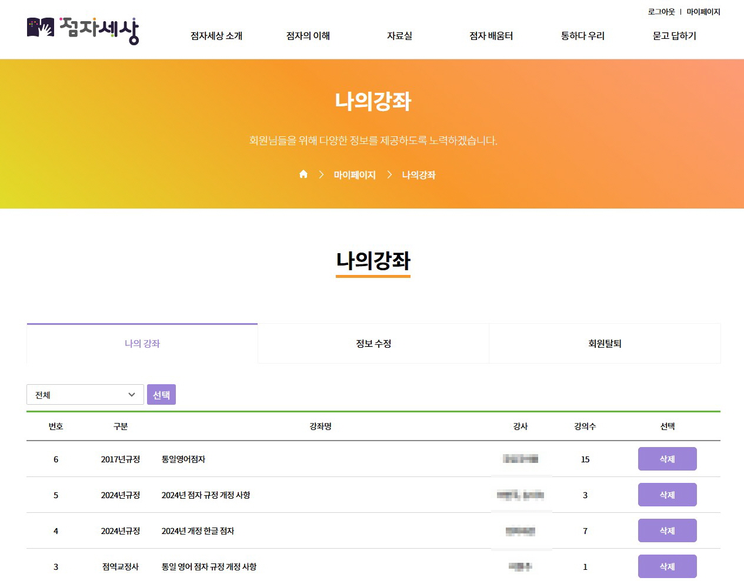
Task: Delete the 통일영어점자 course
Action: click(x=667, y=459)
